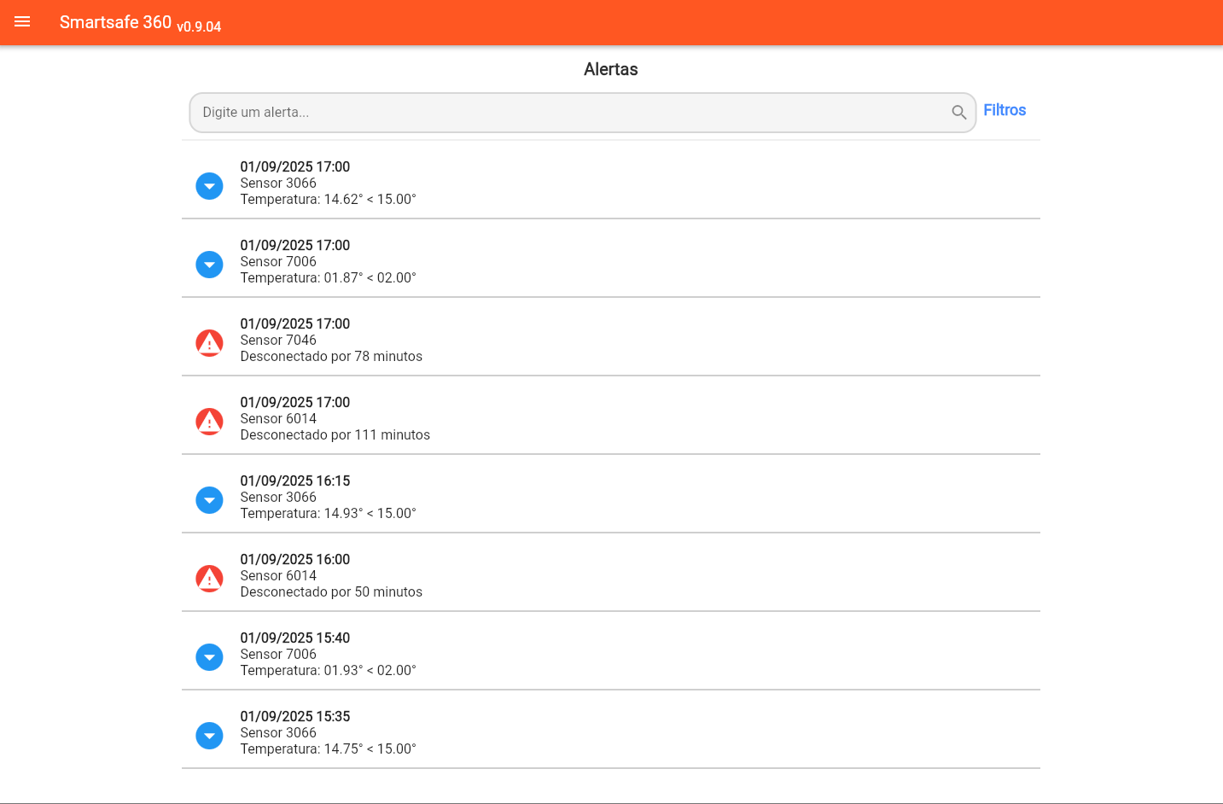Open the 'Desconectado por 78 minutos' alert
Viewport: 1223px width, 804px height.
[331, 356]
